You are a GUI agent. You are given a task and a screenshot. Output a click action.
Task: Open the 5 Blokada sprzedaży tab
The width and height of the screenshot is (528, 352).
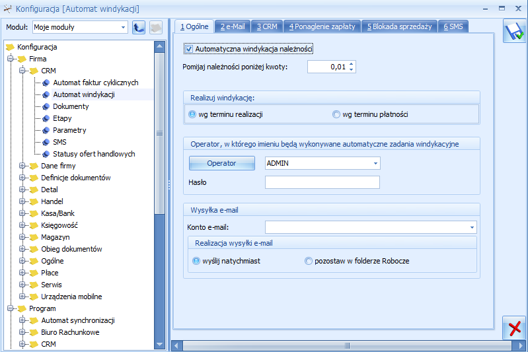click(x=399, y=26)
